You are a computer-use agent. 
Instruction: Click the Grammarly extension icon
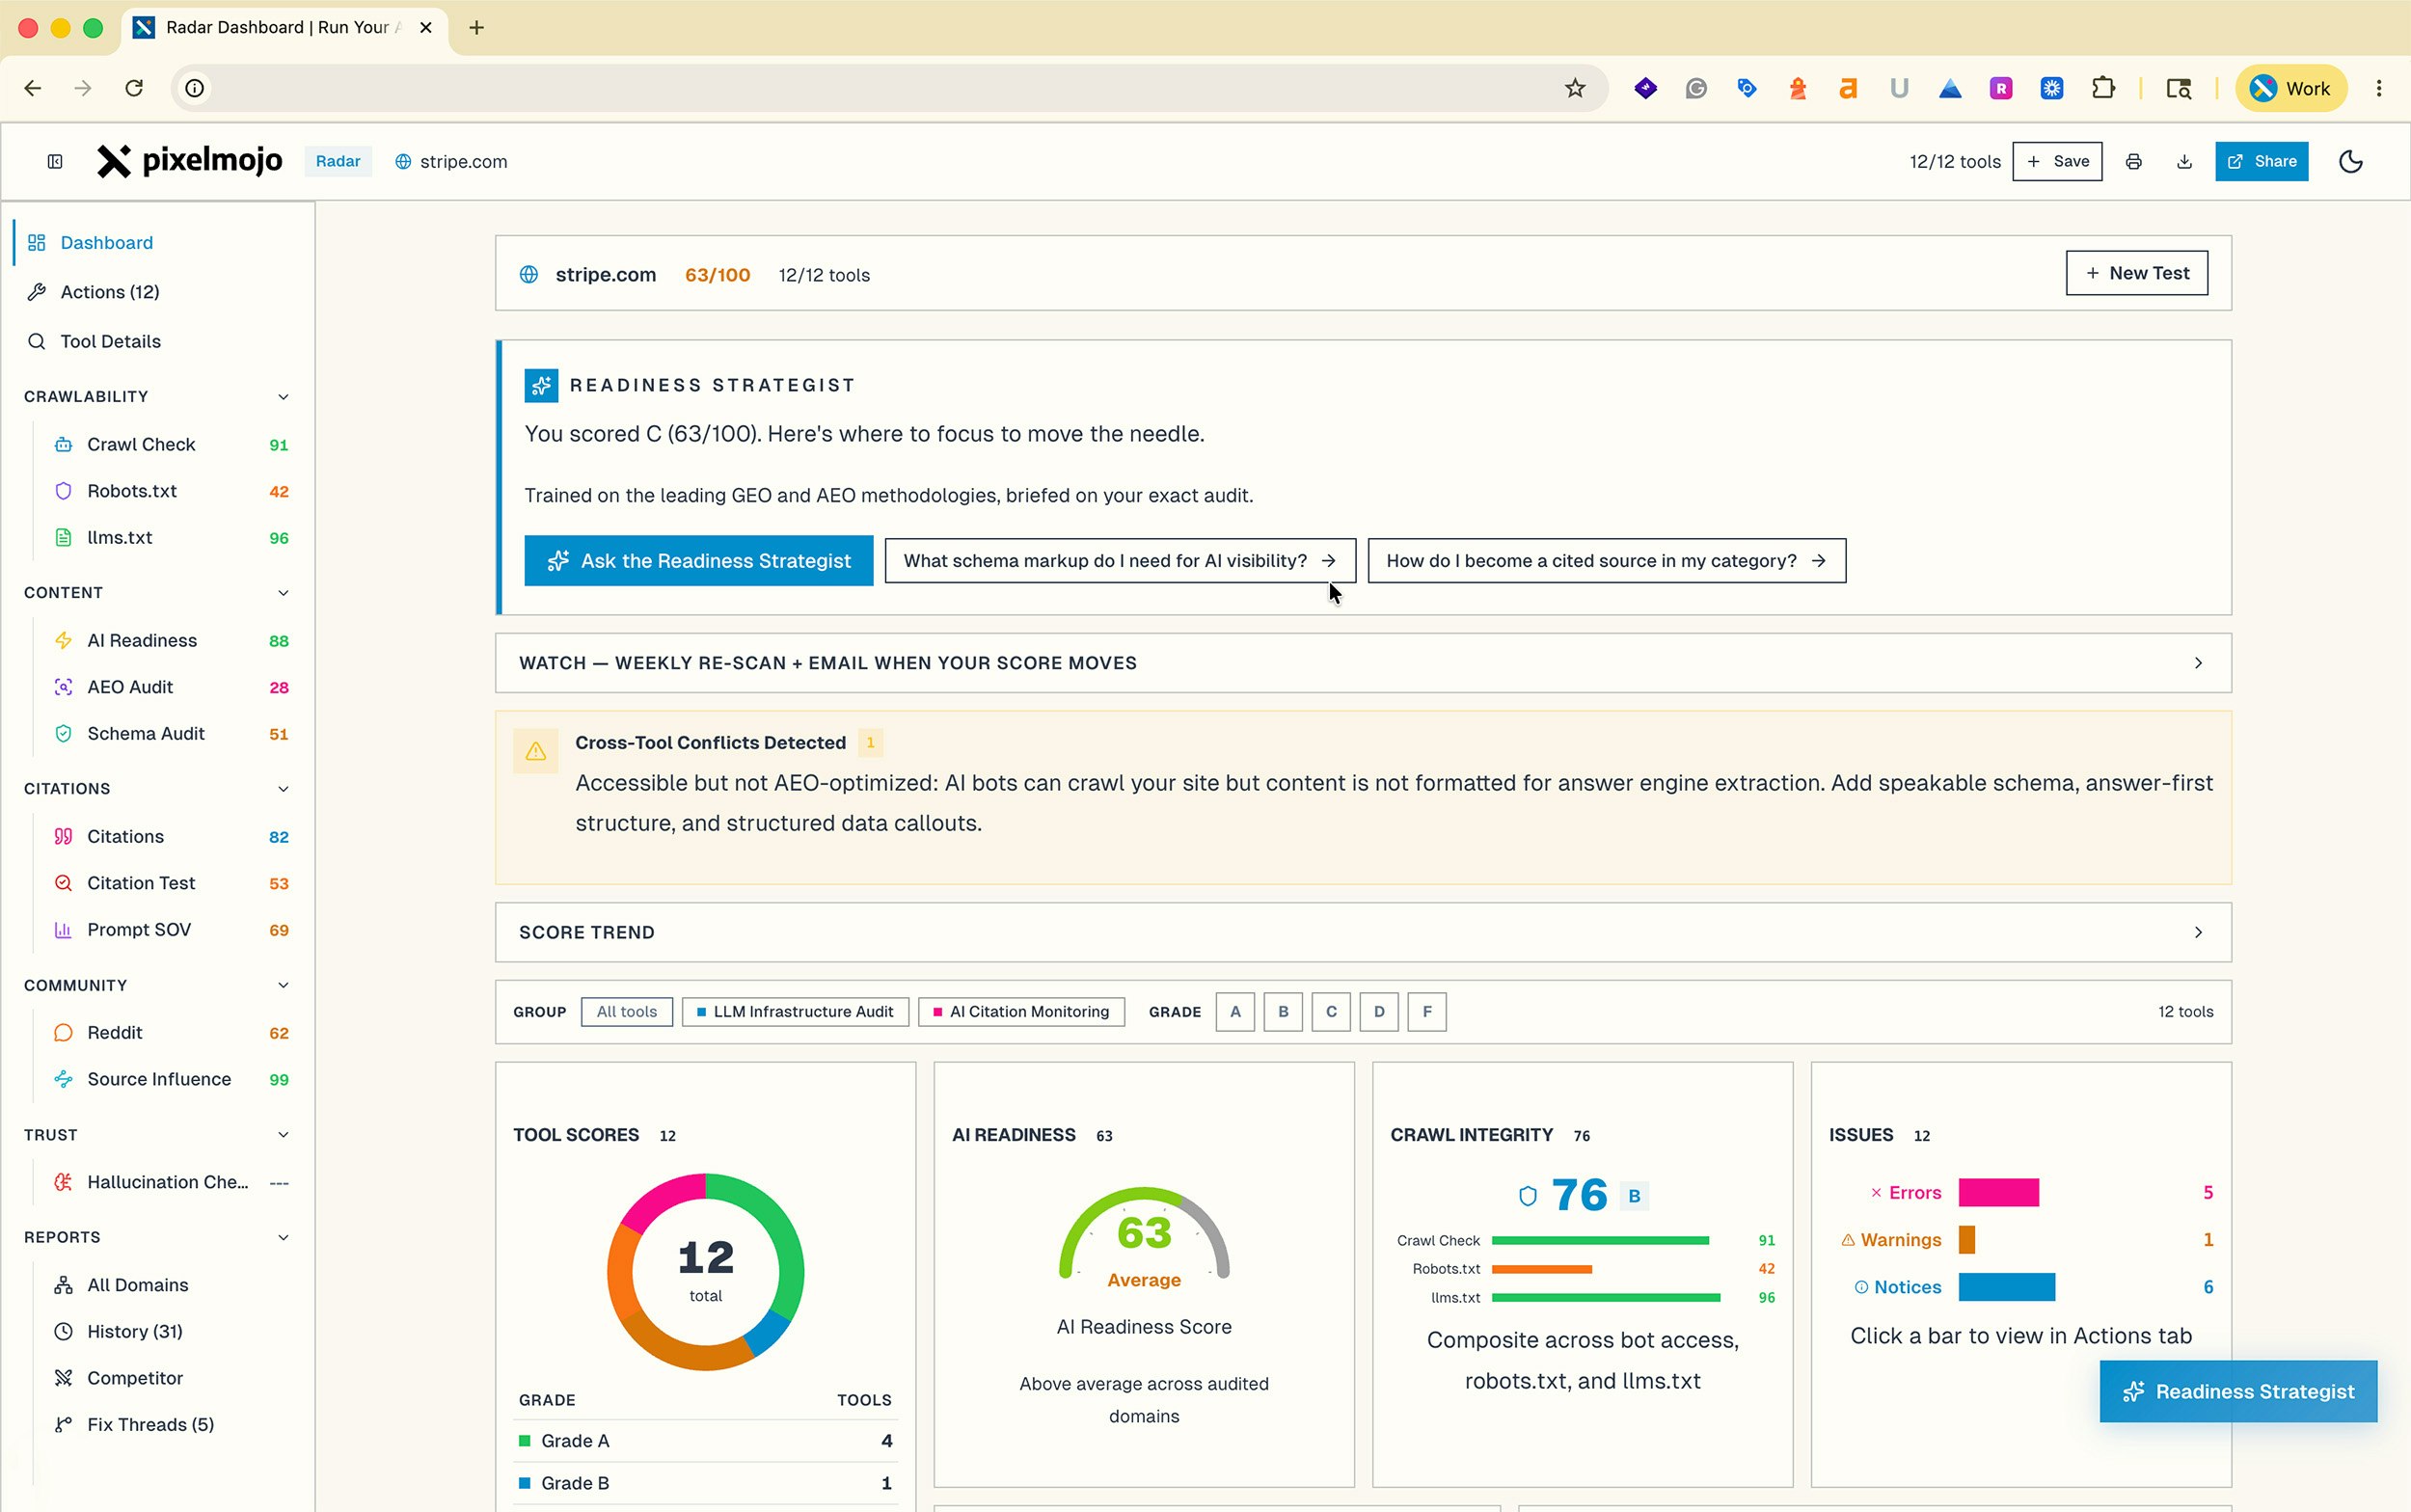point(1696,88)
